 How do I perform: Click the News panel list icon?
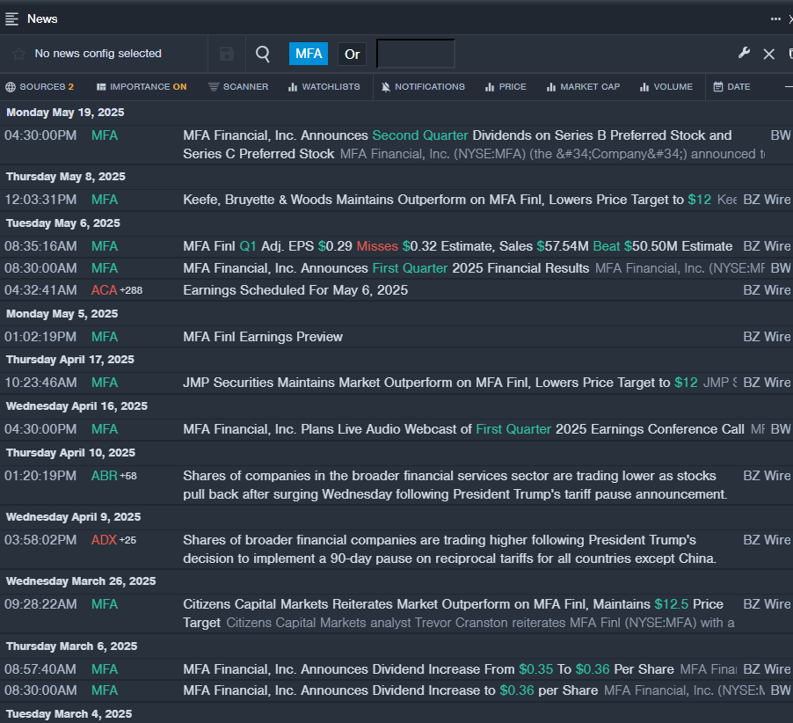(12, 18)
